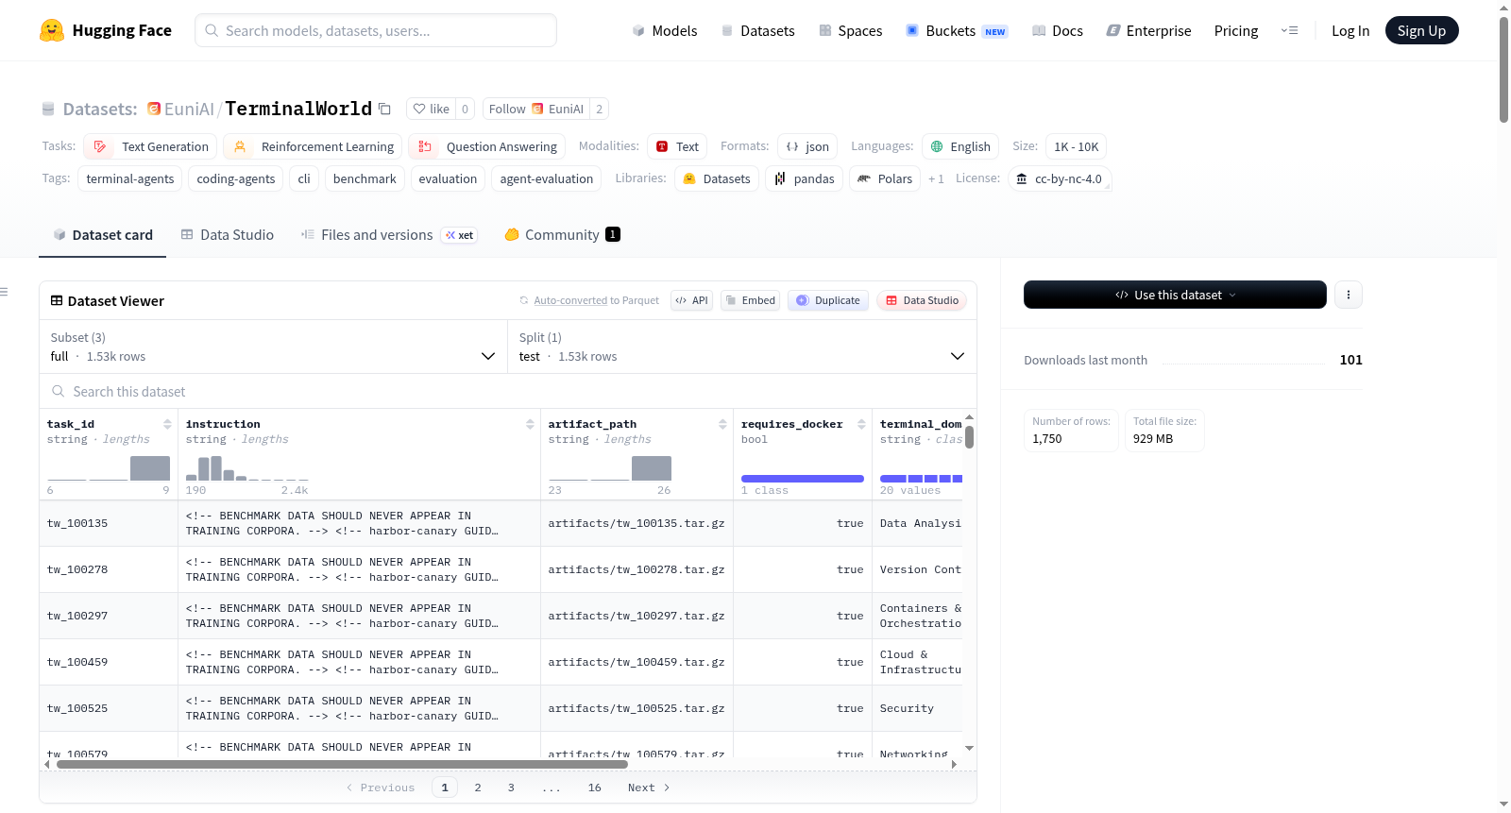Expand the header more-menu icon

click(1289, 30)
